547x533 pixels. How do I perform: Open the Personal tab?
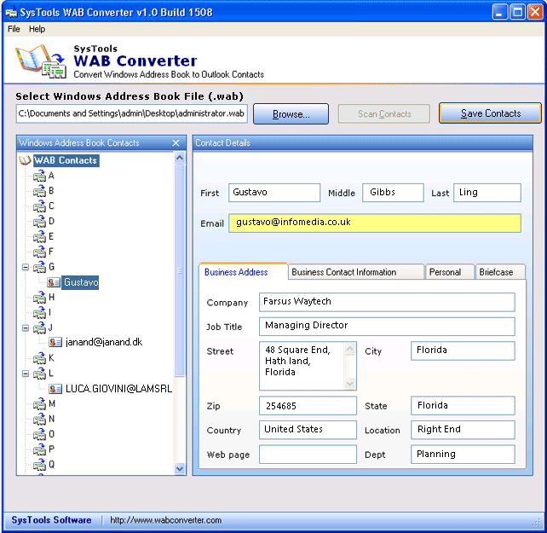450,272
